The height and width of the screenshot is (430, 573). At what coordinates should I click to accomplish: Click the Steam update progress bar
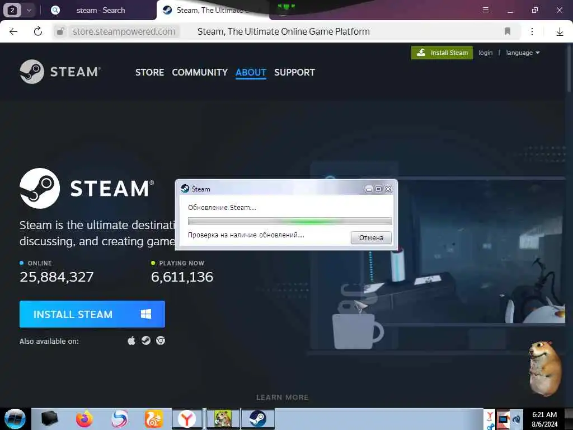coord(290,221)
